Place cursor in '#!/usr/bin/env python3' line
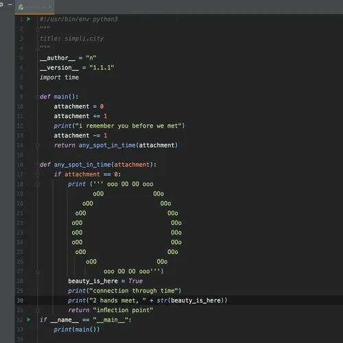Viewport: 343px width, 343px height. click(79, 19)
